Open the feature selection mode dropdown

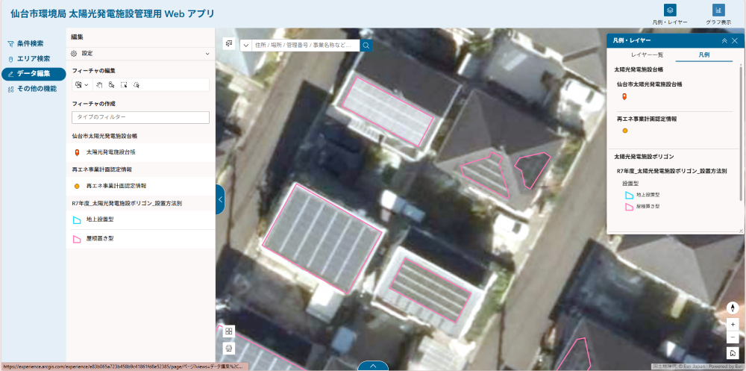click(x=82, y=85)
